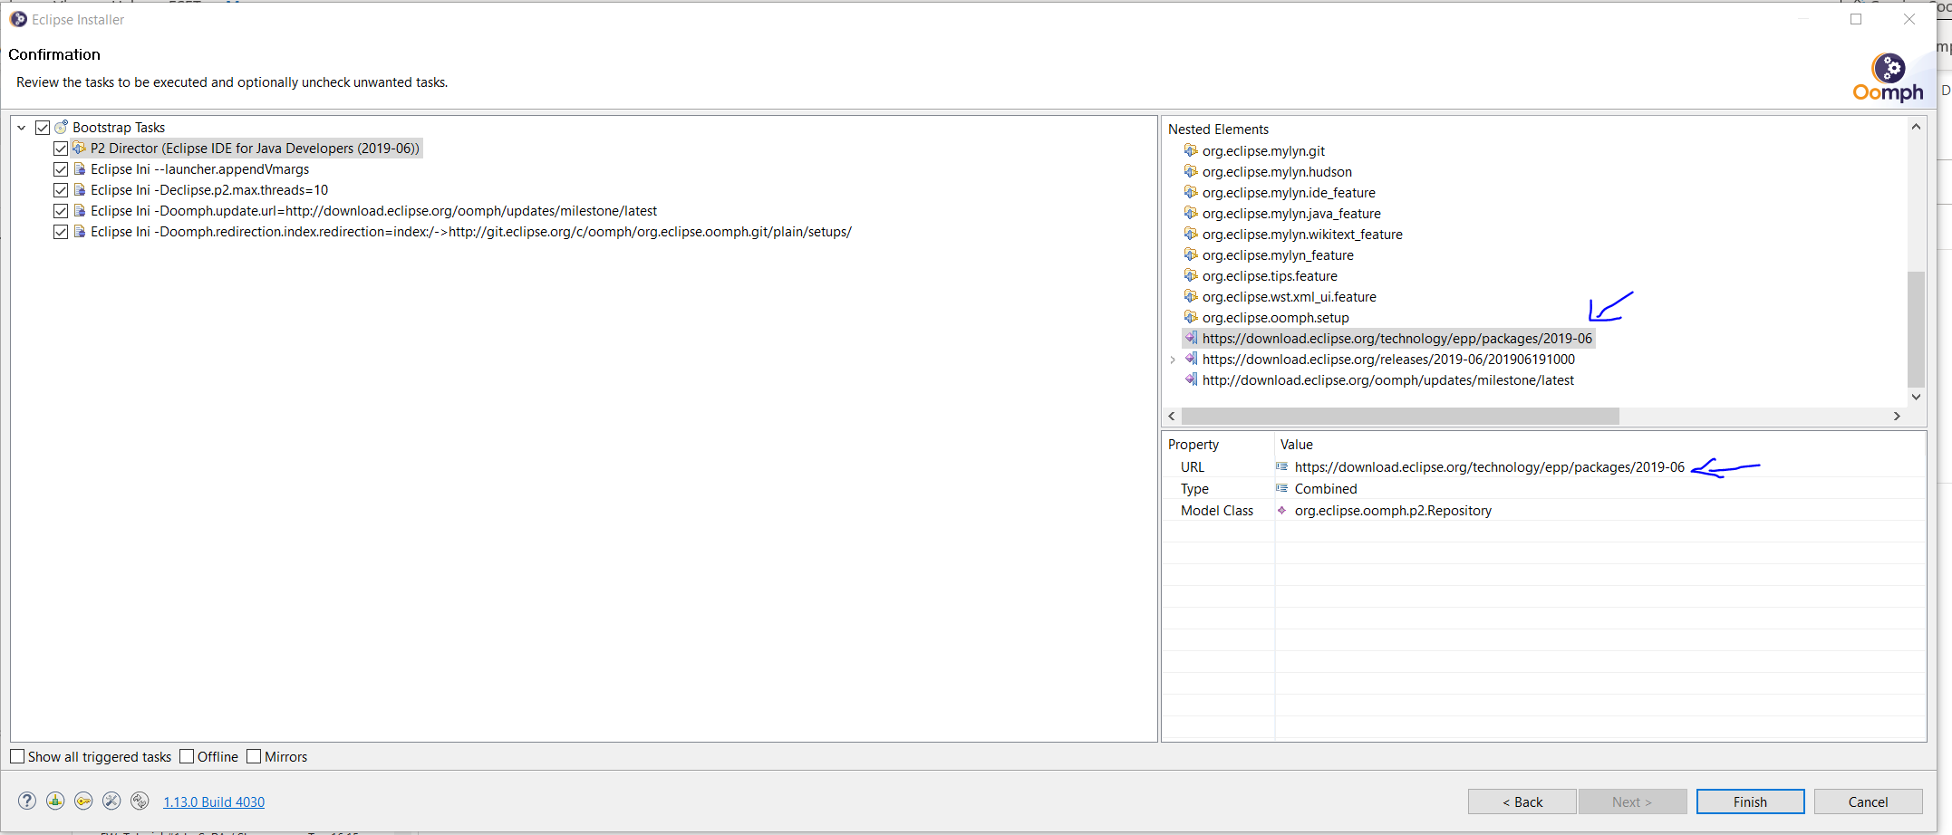Click the Model Class value org.eclipse.oomph.p2.Repository
Image resolution: width=1952 pixels, height=835 pixels.
[x=1393, y=511]
